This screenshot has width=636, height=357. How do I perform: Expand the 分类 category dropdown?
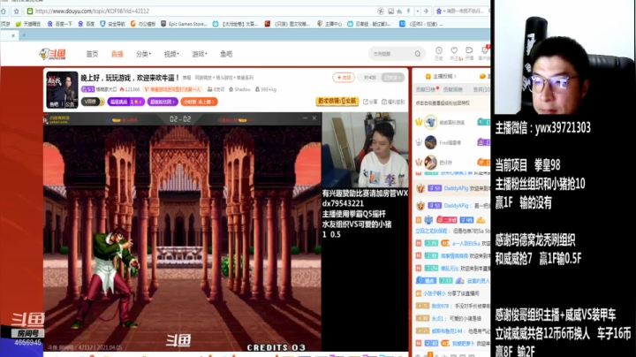coord(143,54)
